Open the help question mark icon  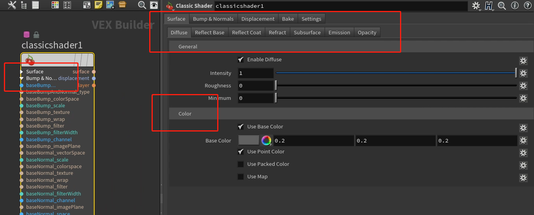tap(527, 6)
